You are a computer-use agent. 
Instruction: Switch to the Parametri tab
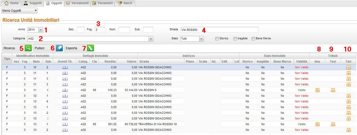pyautogui.click(x=102, y=3)
